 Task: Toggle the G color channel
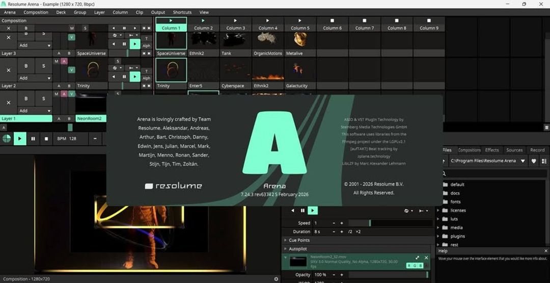(x=416, y=266)
